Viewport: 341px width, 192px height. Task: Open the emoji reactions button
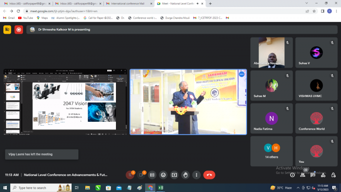point(163,175)
